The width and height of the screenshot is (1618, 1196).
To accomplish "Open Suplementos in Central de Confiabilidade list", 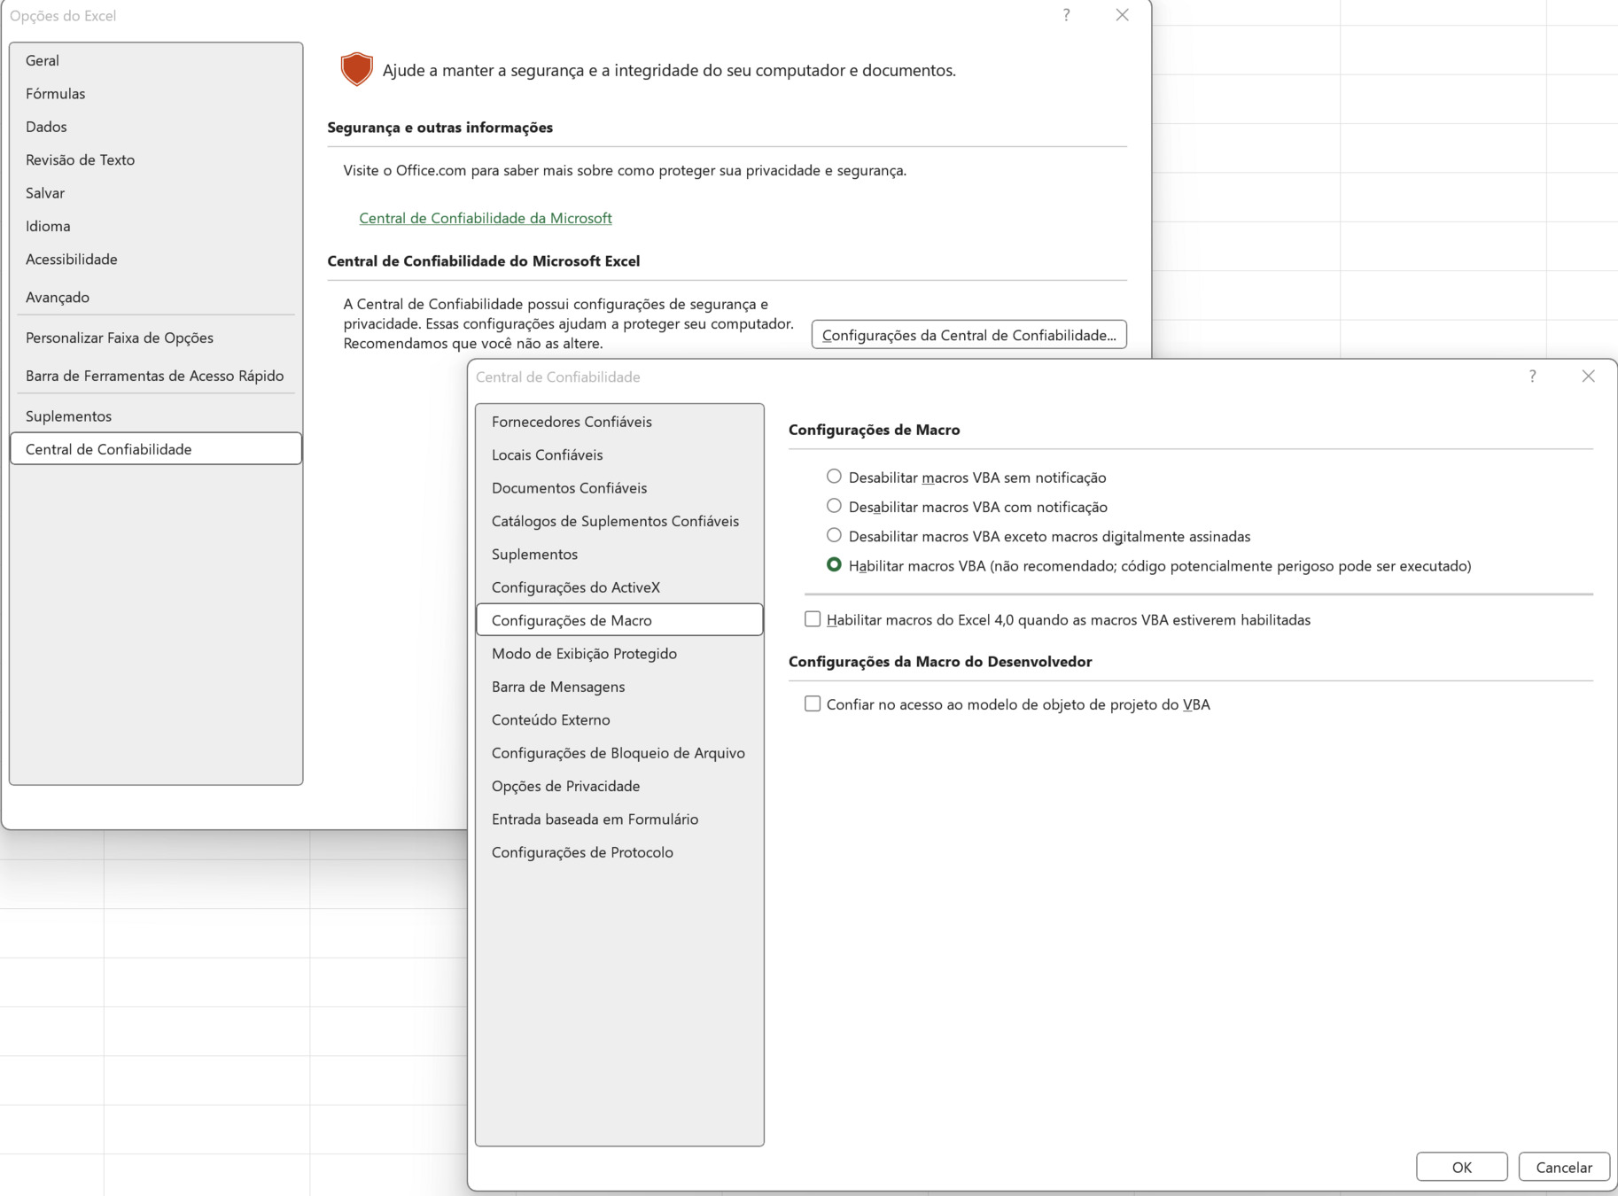I will click(619, 554).
